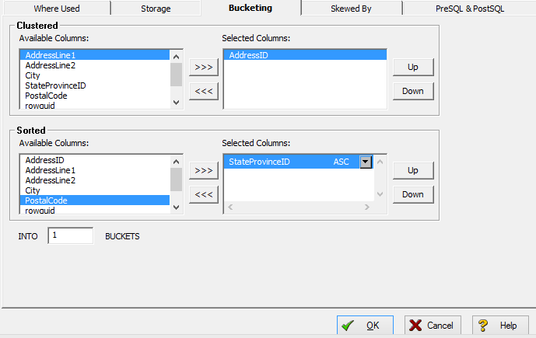The width and height of the screenshot is (536, 338).
Task: Click Sorted available columns scrollbar thumb
Action: point(176,179)
